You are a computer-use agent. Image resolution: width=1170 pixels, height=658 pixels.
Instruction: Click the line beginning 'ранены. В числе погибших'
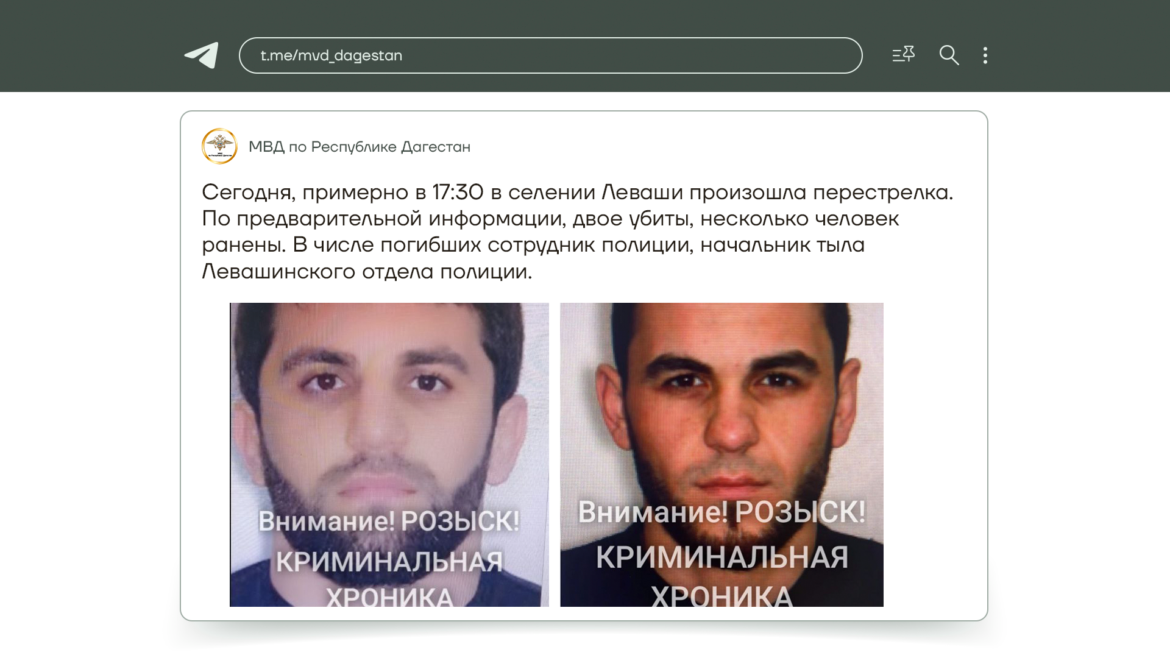pyautogui.click(x=533, y=245)
